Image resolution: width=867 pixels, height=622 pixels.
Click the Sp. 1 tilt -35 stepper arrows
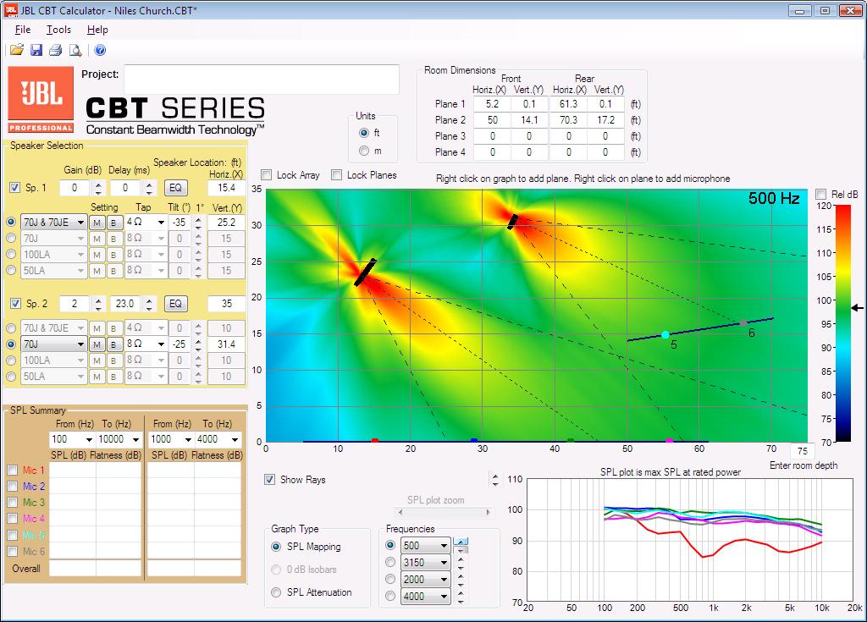click(198, 223)
